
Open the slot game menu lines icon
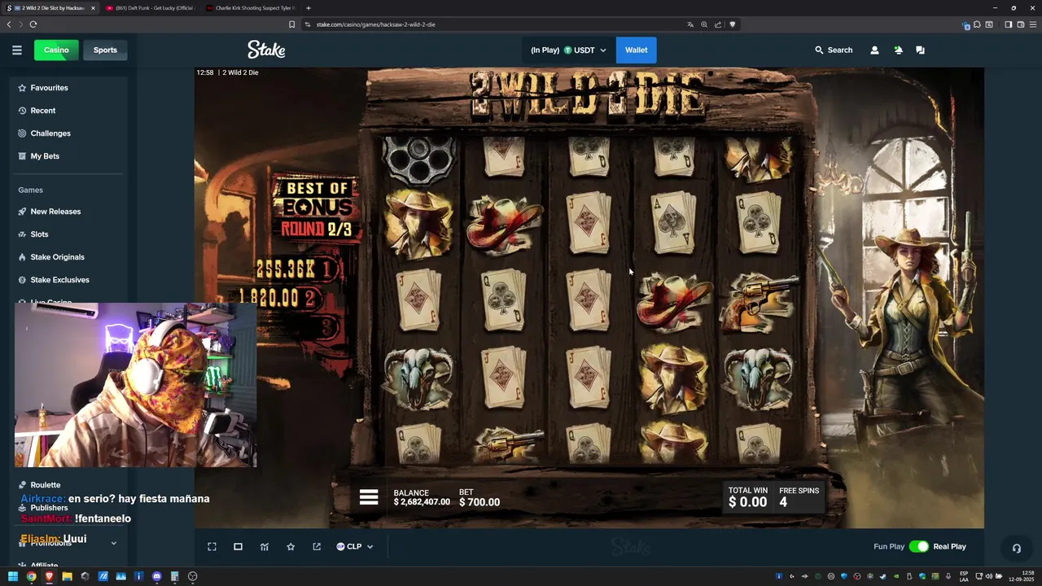369,497
